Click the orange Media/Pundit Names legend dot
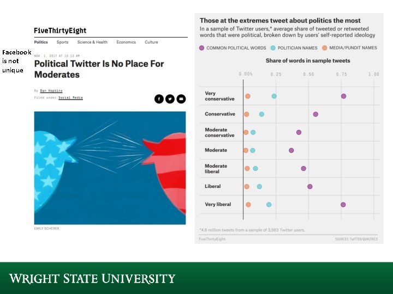The width and height of the screenshot is (393, 294). (324, 48)
